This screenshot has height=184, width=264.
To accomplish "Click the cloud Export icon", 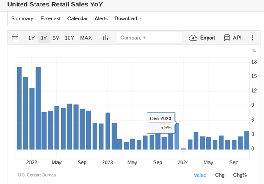I will [193, 38].
